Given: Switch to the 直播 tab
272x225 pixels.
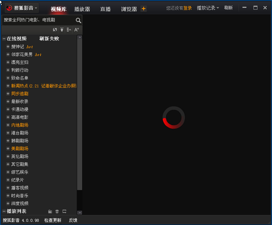Looking at the screenshot, I should (x=105, y=9).
